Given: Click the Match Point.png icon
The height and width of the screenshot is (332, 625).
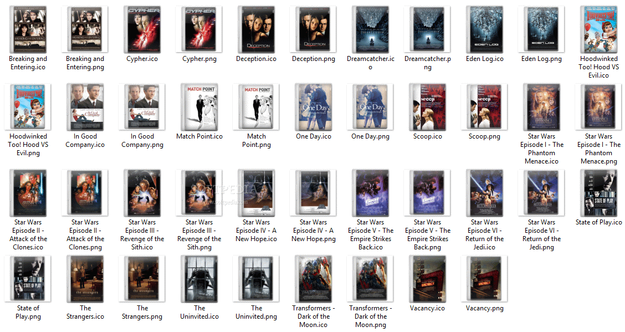Looking at the screenshot, I should (257, 106).
